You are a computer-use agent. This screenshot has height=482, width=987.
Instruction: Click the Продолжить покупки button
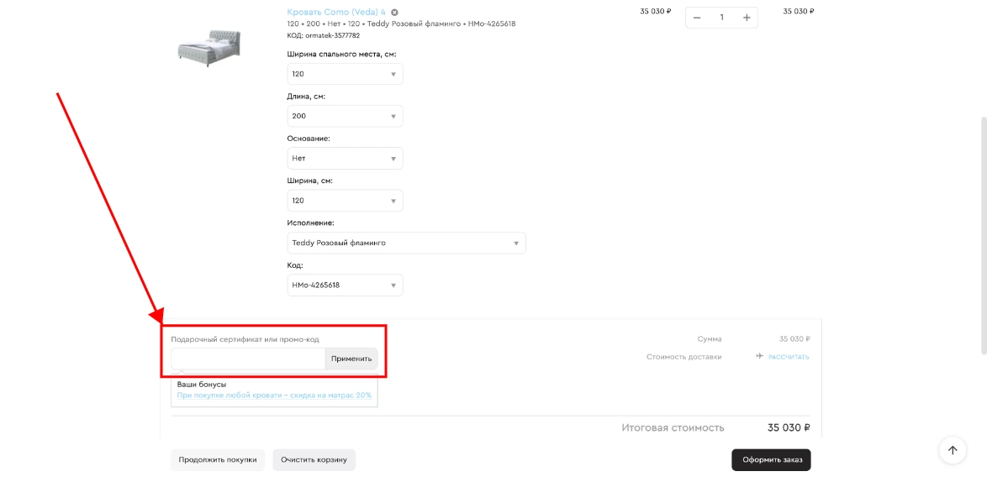(x=218, y=460)
